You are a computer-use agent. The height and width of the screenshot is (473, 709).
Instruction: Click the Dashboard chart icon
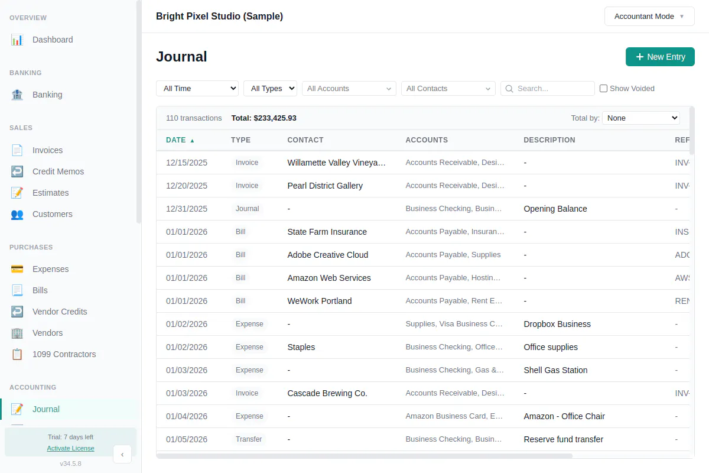click(17, 40)
